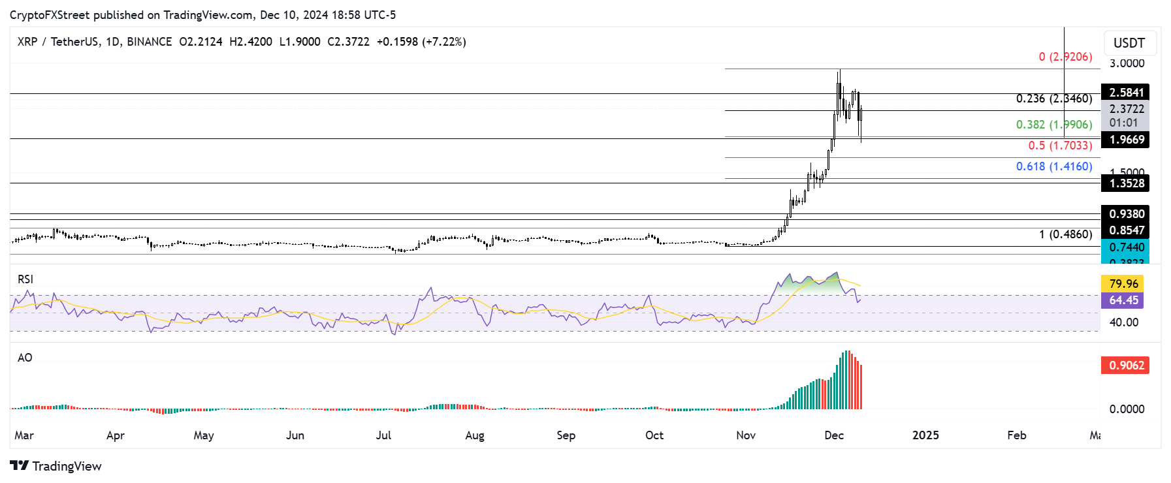1171x483 pixels.
Task: Click the yellow RSI value 79.96
Action: [1123, 284]
